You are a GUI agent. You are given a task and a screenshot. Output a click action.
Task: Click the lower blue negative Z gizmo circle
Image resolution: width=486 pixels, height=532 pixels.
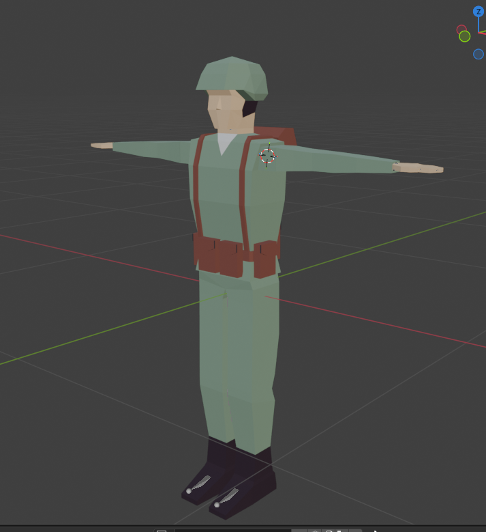tap(479, 54)
